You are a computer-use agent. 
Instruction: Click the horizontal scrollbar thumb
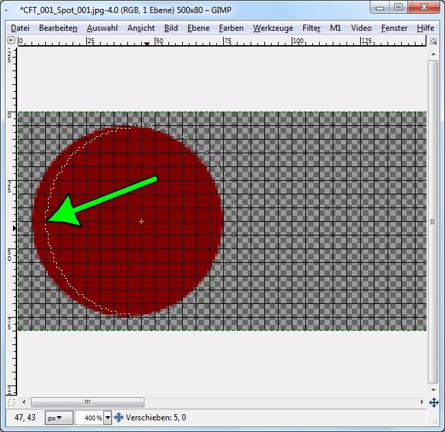click(x=88, y=402)
